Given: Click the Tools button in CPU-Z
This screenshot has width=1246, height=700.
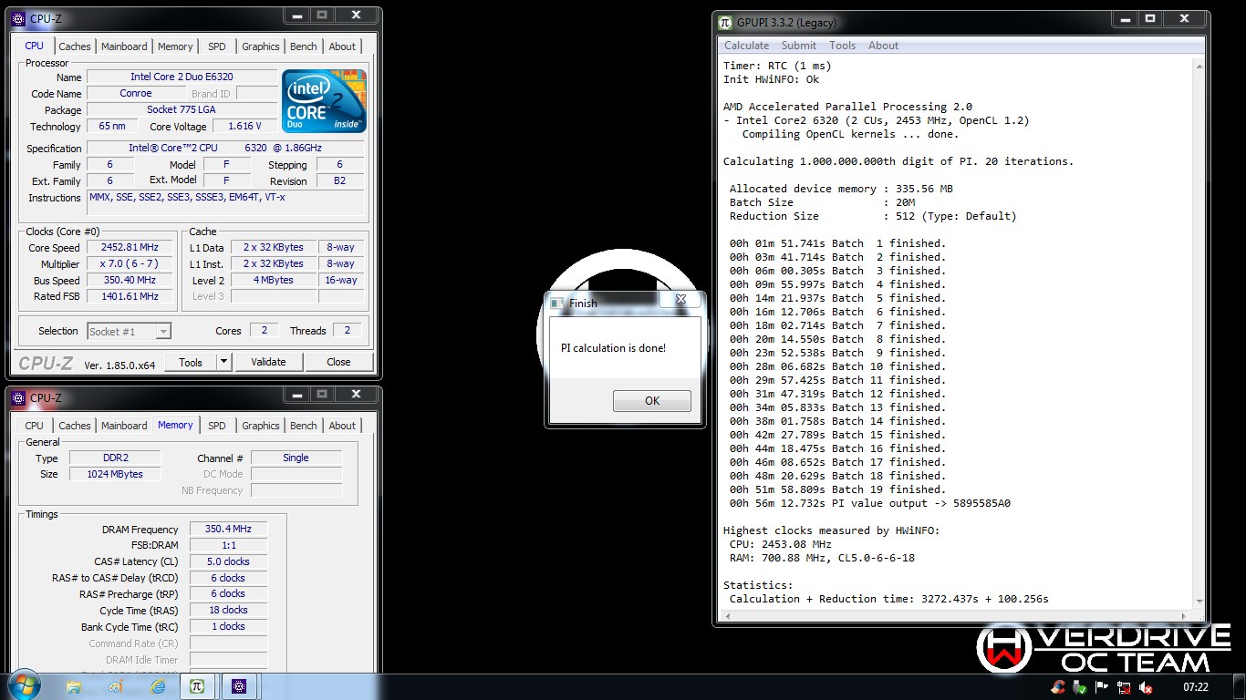Looking at the screenshot, I should click(x=191, y=362).
